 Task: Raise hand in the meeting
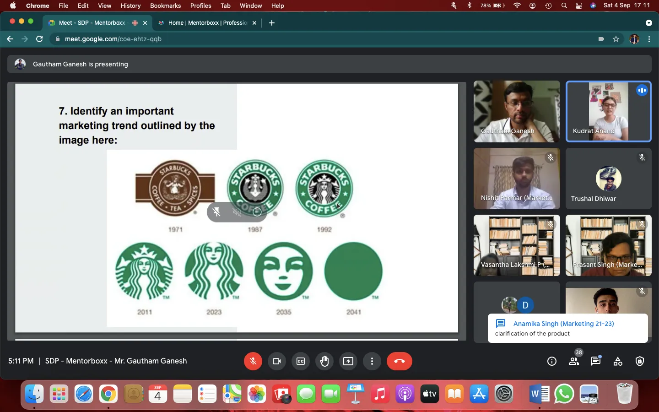click(x=324, y=361)
